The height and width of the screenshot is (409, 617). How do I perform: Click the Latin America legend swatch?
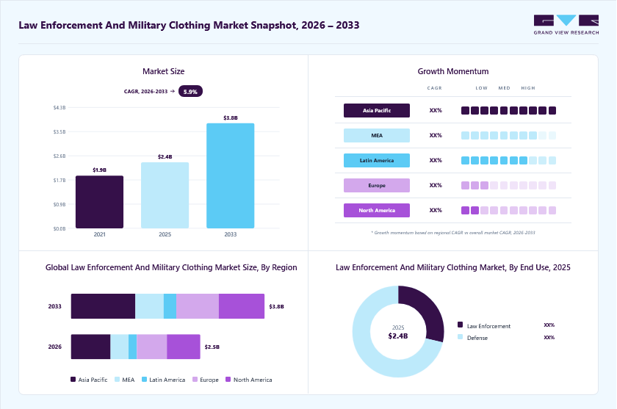click(144, 380)
